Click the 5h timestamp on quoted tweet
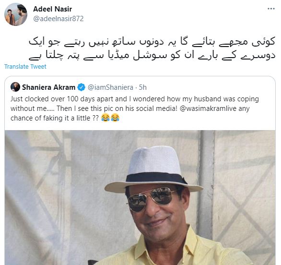281x265 pixels. click(142, 87)
